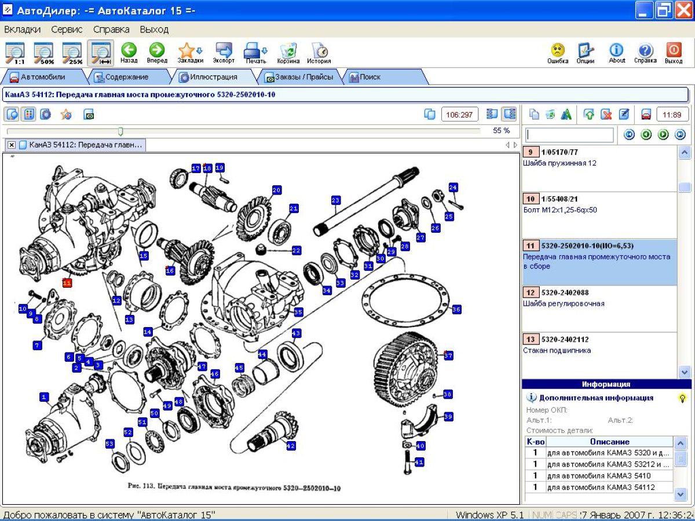Switch to the Заказы / Прайсы tab
Viewport: 695px width, 521px height.
coord(299,76)
